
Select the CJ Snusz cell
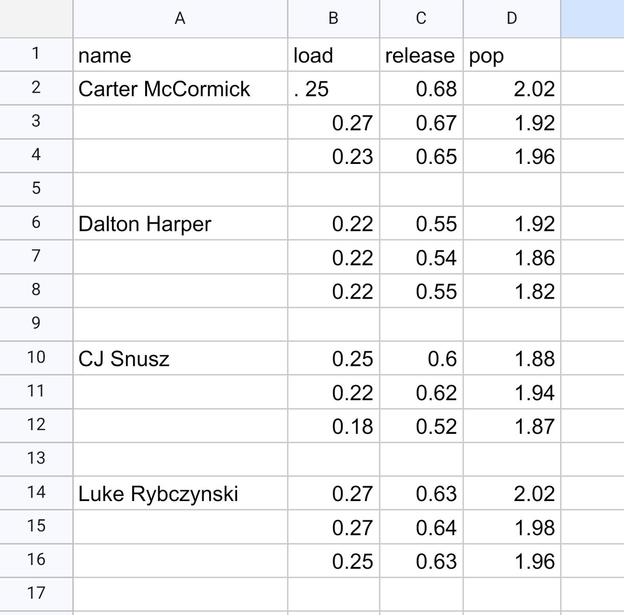[x=180, y=358]
